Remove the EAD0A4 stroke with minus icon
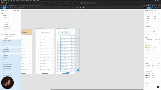This screenshot has height=90, width=161. pyautogui.click(x=159, y=65)
